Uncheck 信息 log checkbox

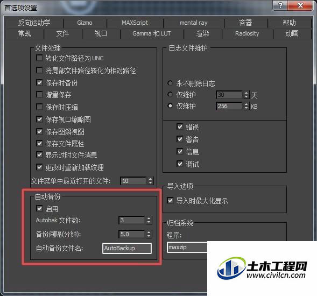180,151
